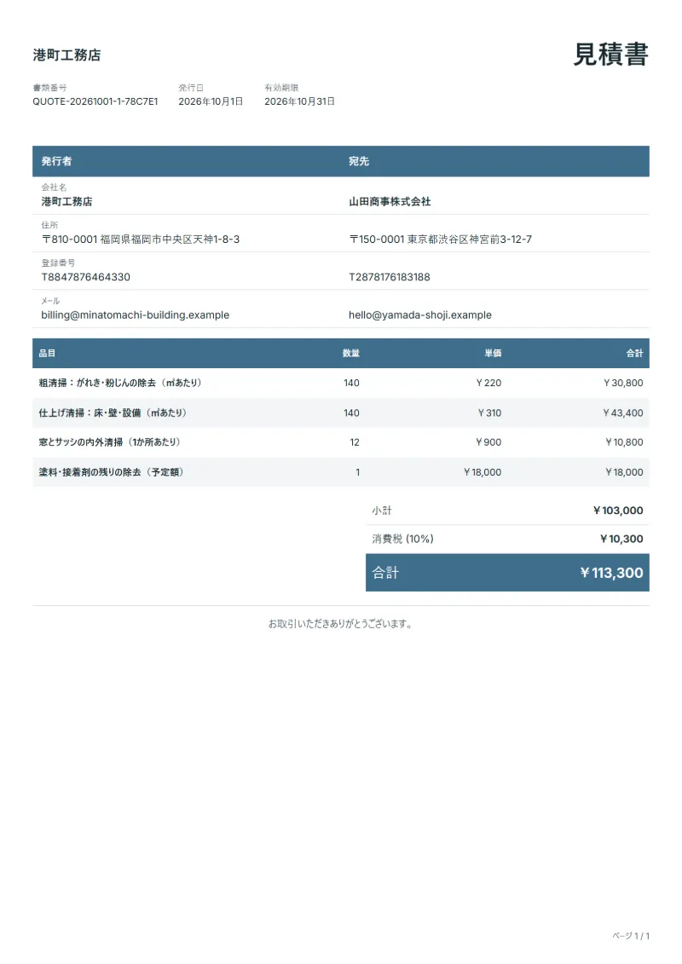Click line total ¥18,000 in 塗料 row
682x964 pixels.
[624, 473]
